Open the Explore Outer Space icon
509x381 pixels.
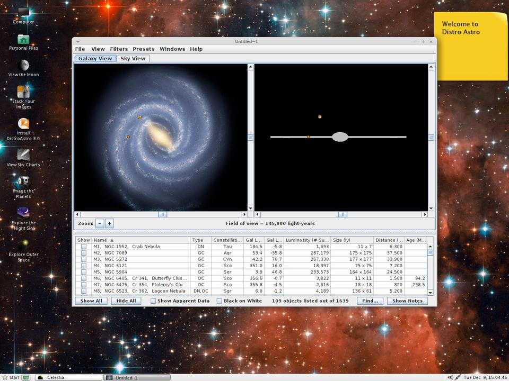[x=23, y=245]
